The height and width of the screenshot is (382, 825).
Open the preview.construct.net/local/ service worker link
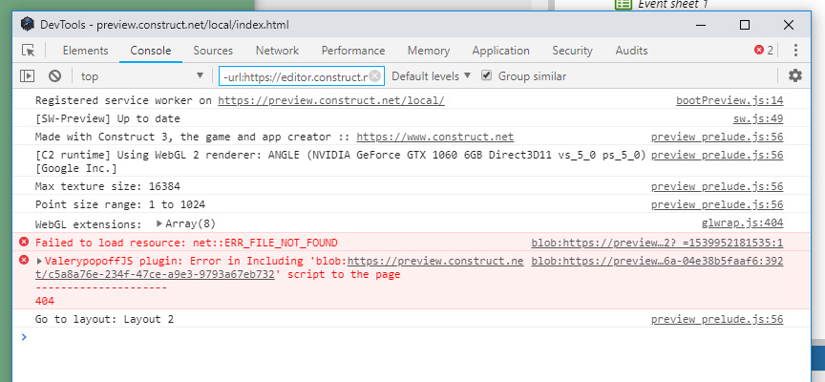(331, 100)
